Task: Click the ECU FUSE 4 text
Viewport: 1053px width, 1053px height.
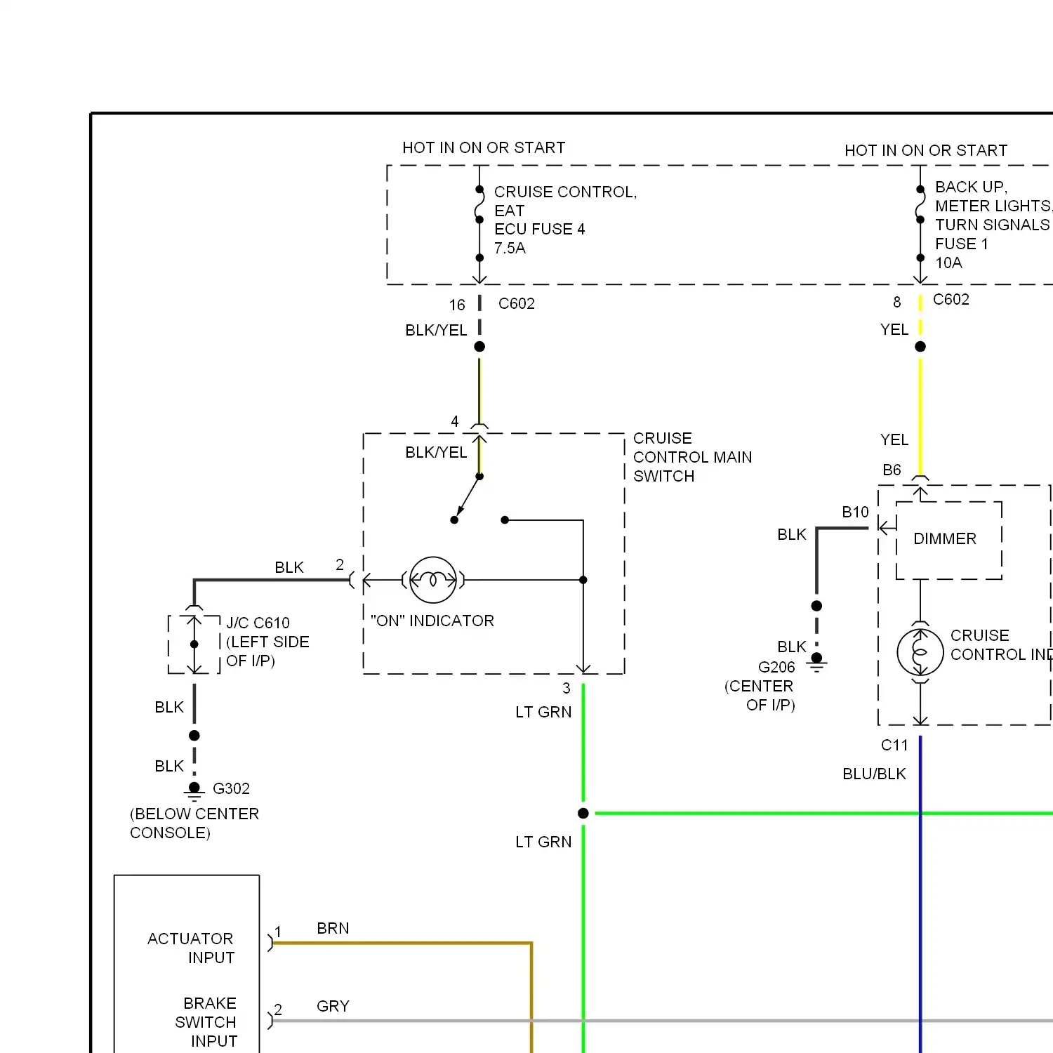Action: [539, 229]
